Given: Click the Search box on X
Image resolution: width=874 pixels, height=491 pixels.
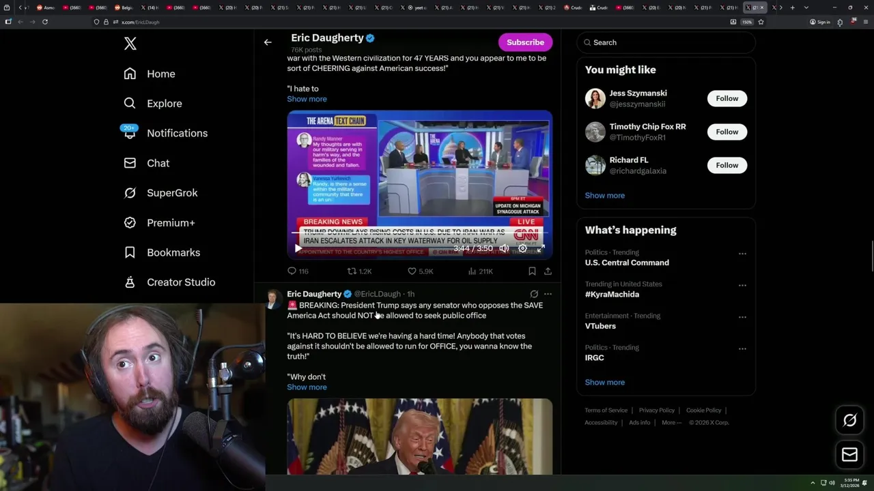Looking at the screenshot, I should coord(666,42).
